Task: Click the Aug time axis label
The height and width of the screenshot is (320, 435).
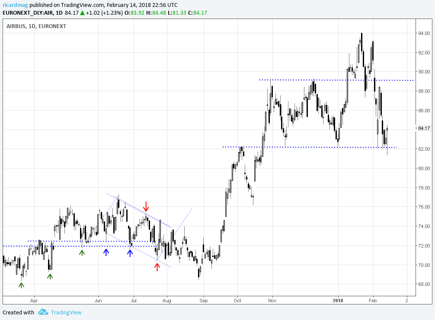Action: (x=167, y=301)
